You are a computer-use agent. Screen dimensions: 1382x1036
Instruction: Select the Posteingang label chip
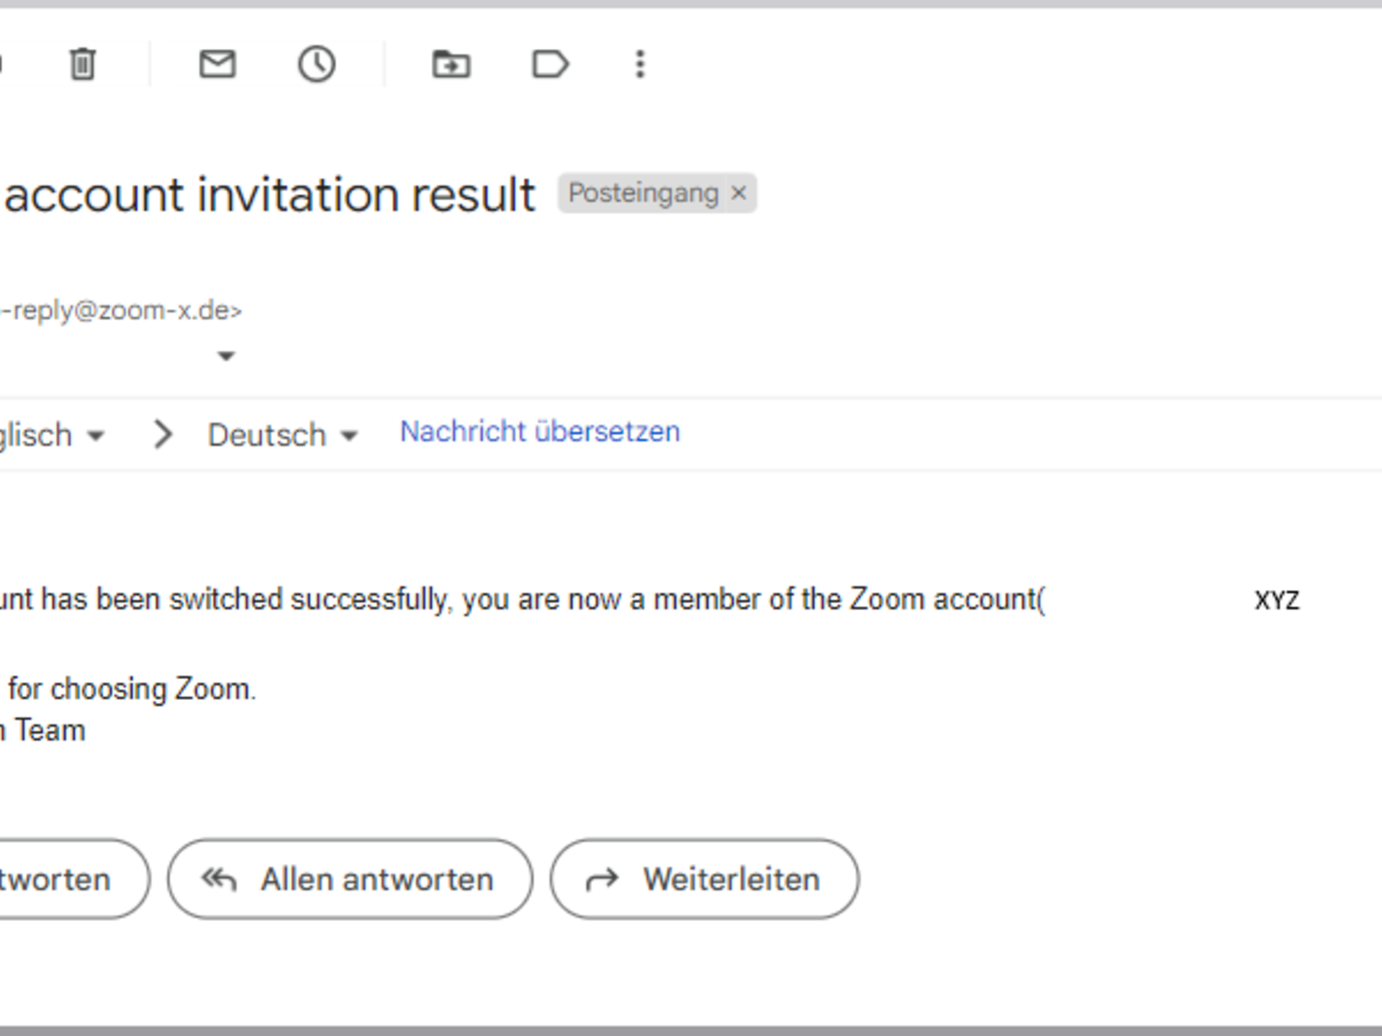coord(644,193)
